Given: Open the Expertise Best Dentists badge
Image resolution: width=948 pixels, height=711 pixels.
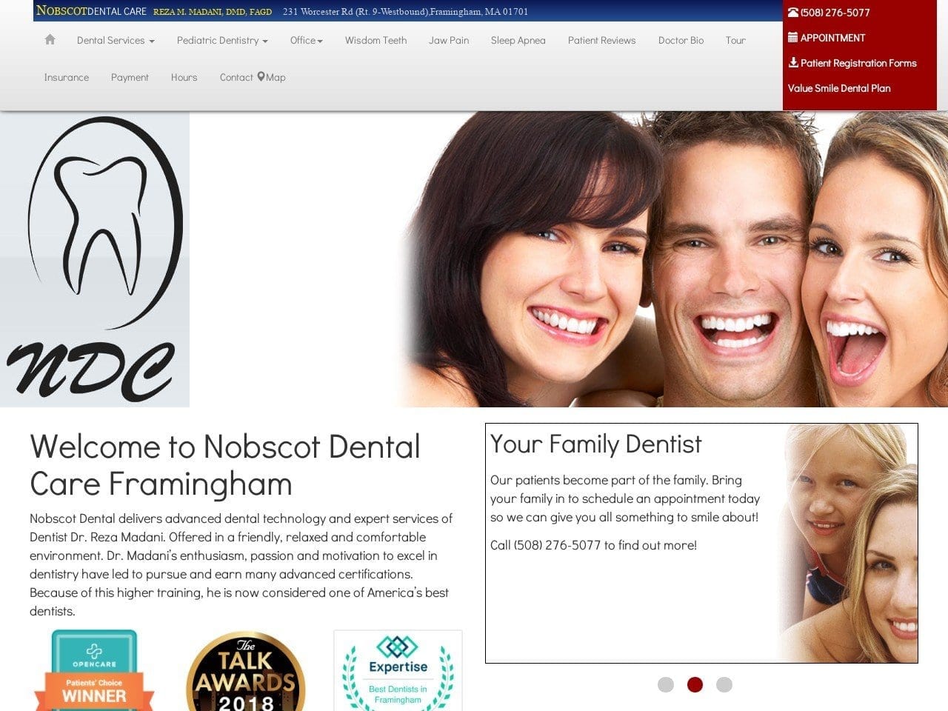Looking at the screenshot, I should [x=398, y=670].
